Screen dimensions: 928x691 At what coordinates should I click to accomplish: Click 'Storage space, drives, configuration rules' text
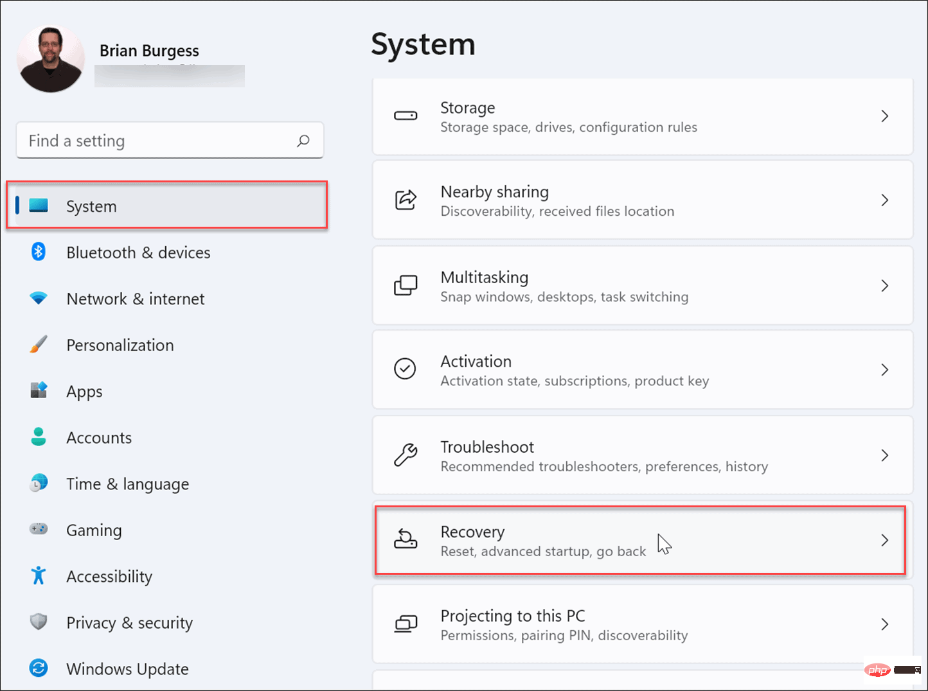(x=569, y=127)
